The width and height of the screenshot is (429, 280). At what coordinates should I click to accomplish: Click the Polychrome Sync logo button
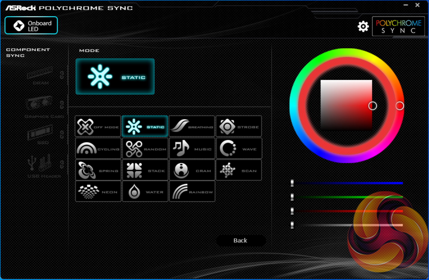[x=398, y=26]
